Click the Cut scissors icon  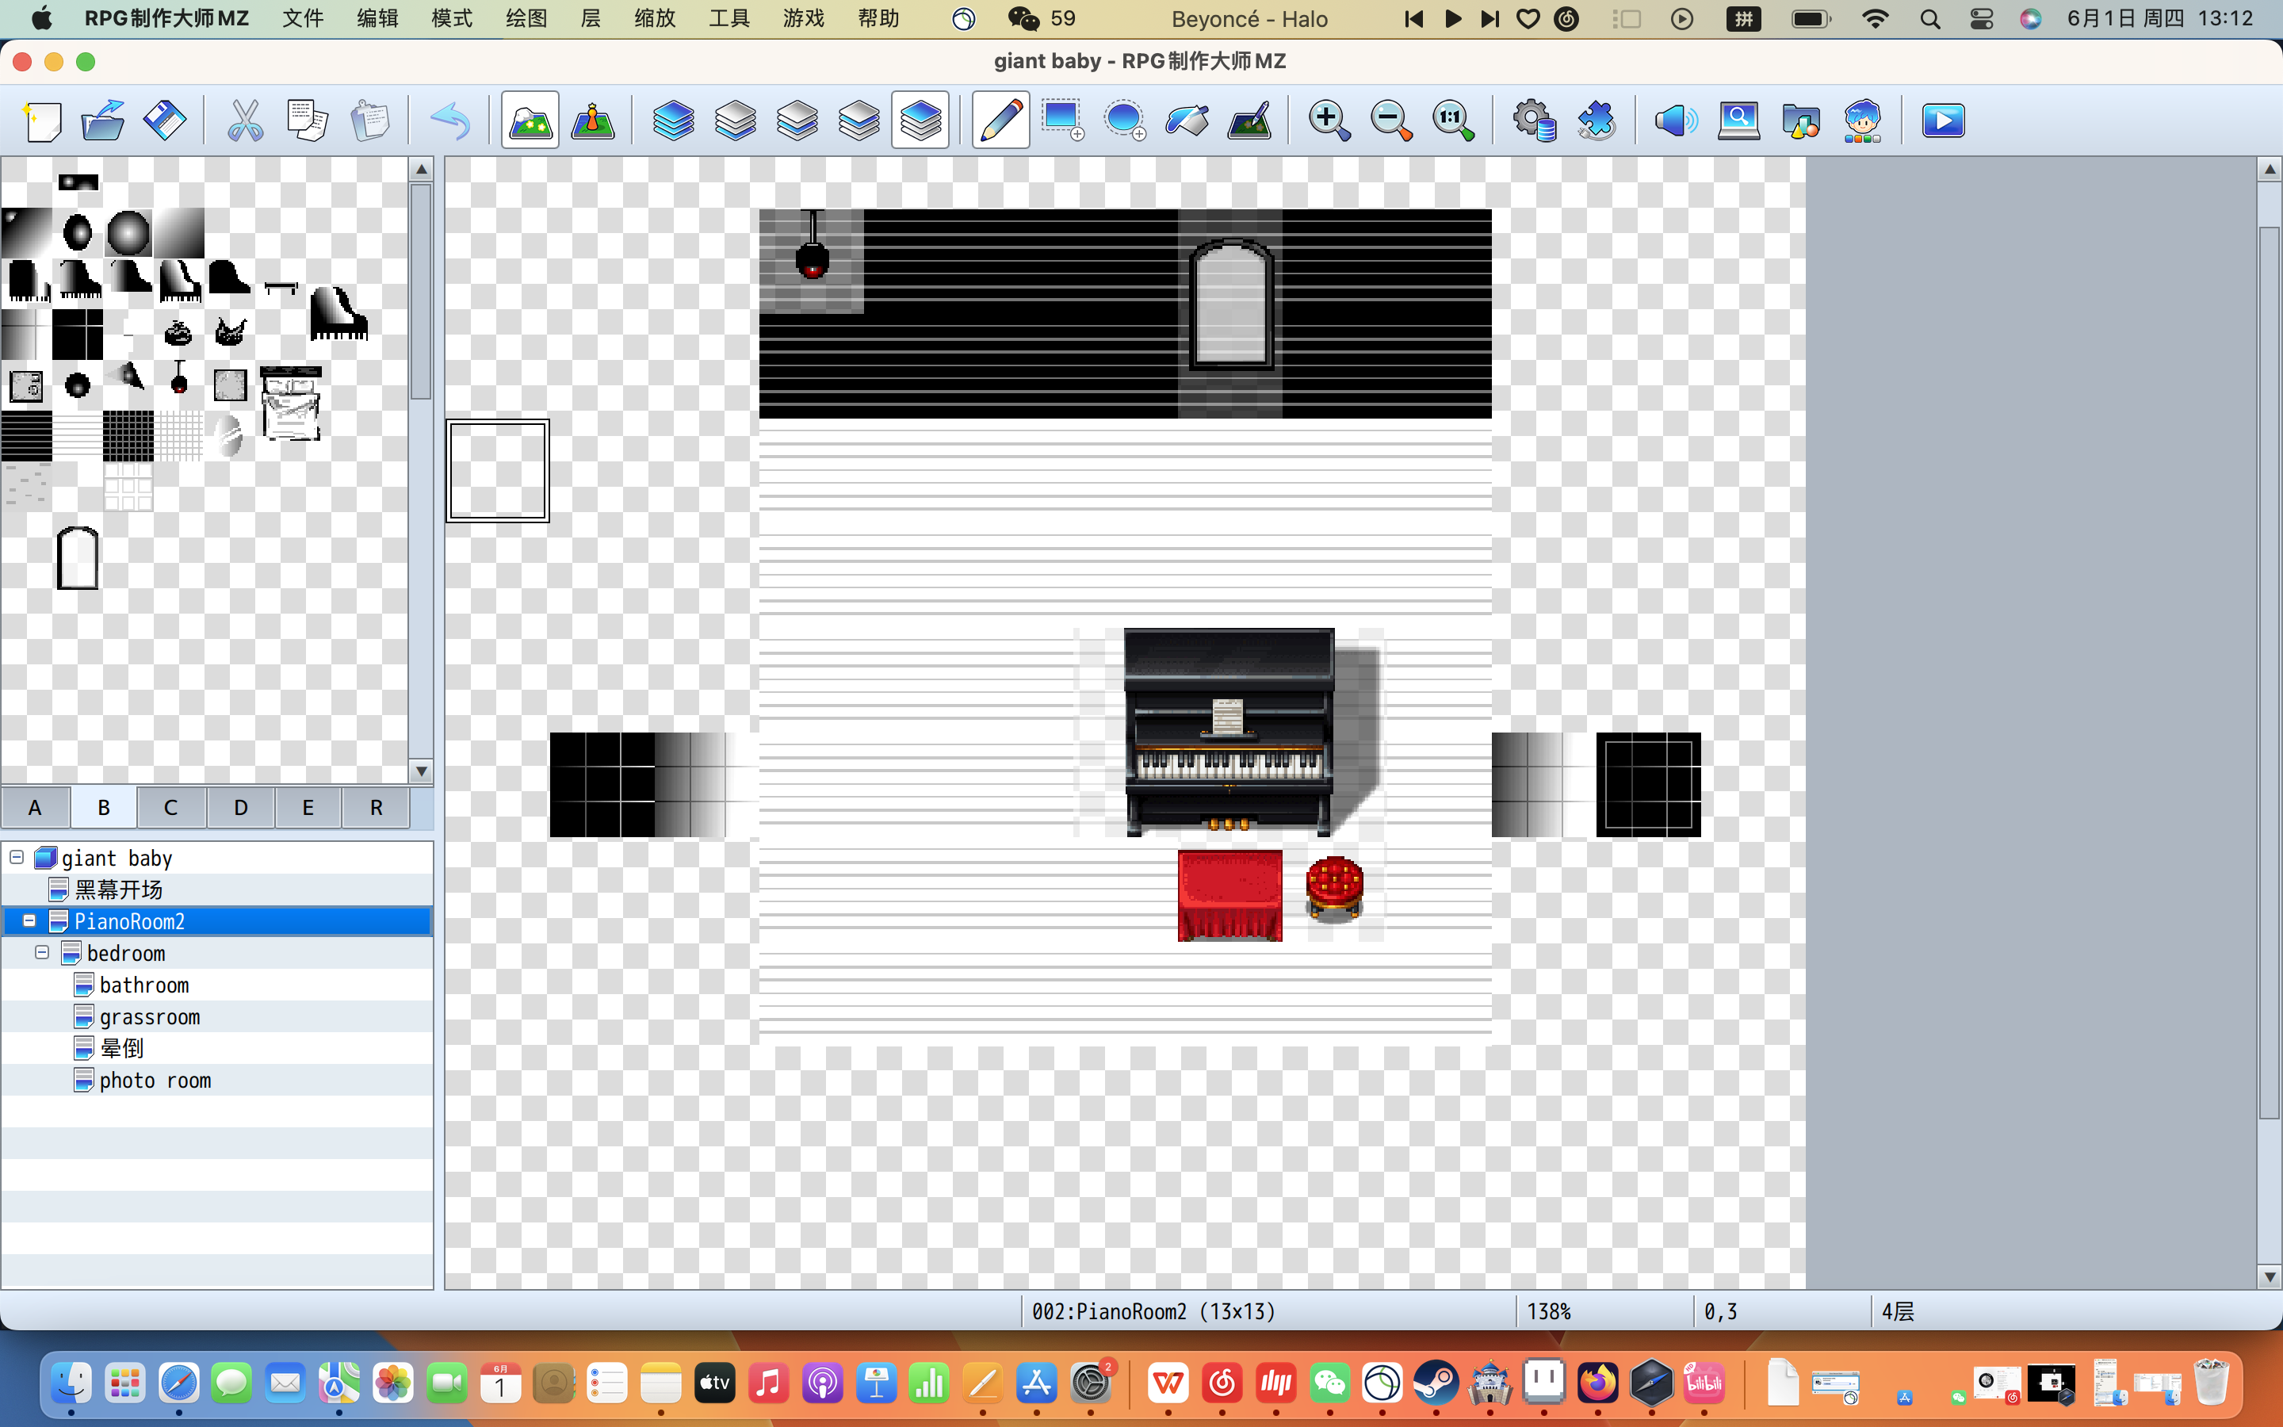245,121
